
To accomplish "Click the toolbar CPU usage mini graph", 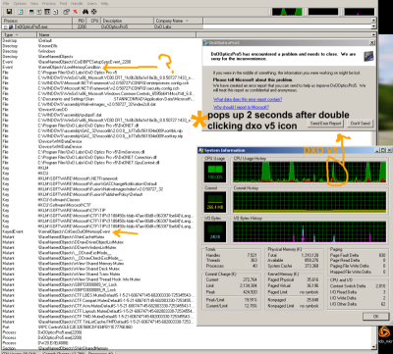I will point(288,12).
